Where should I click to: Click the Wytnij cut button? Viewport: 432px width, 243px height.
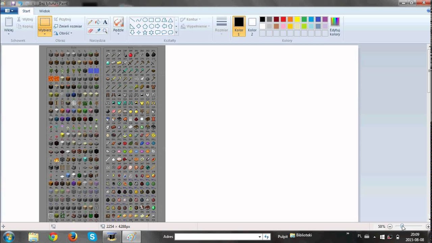pos(25,20)
